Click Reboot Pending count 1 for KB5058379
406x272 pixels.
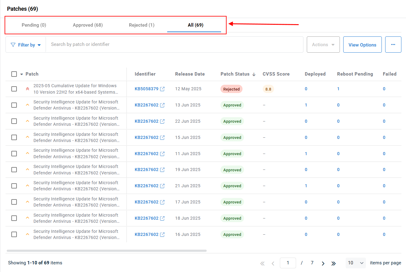coord(338,89)
